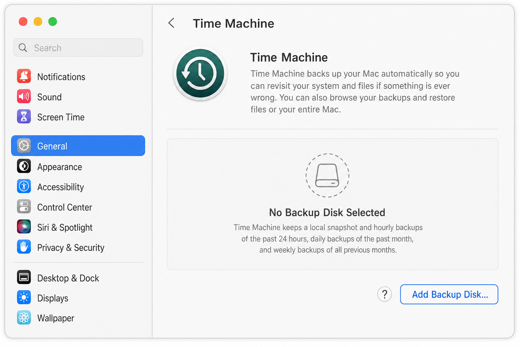This screenshot has width=520, height=347.
Task: Click the Desktop & Dock icon
Action: 24,278
